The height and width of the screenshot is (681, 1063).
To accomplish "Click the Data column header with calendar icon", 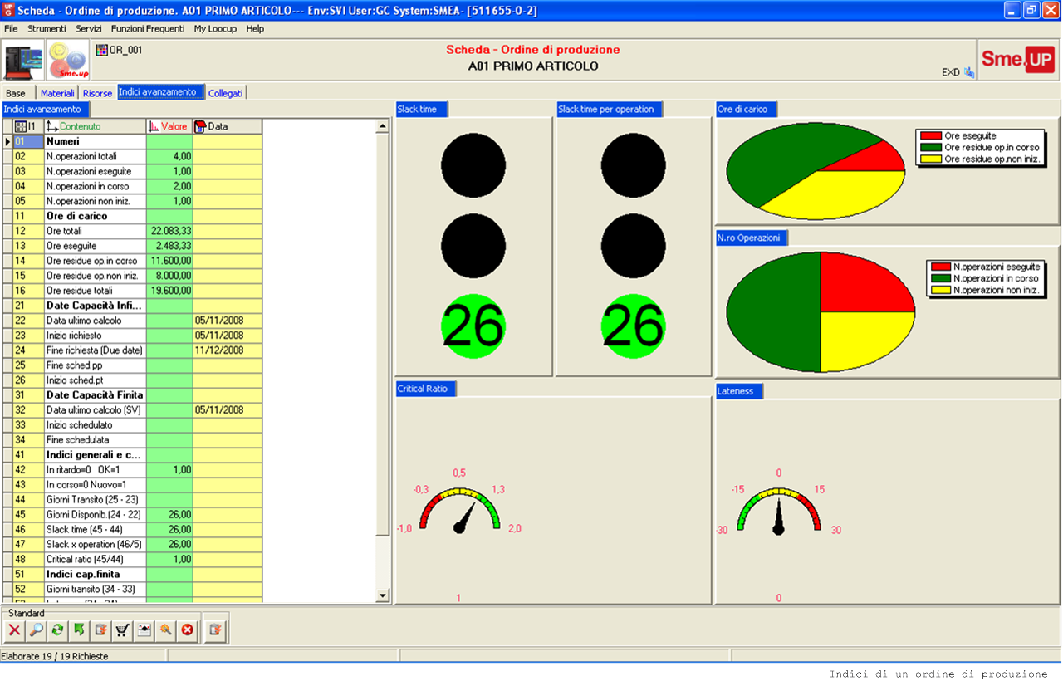I will pyautogui.click(x=228, y=126).
